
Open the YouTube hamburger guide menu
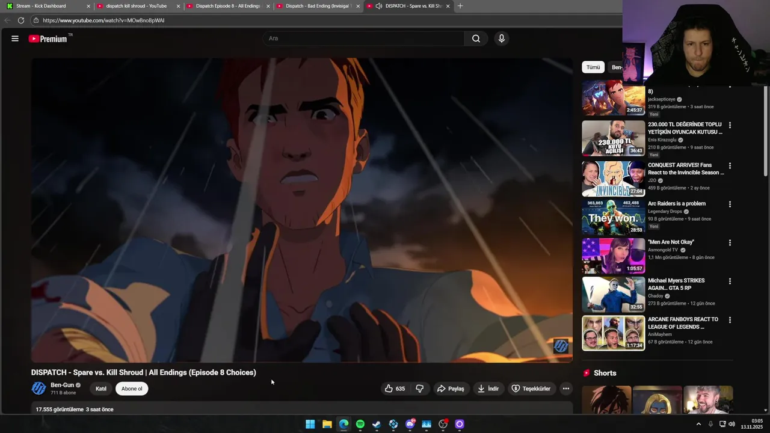click(x=14, y=38)
